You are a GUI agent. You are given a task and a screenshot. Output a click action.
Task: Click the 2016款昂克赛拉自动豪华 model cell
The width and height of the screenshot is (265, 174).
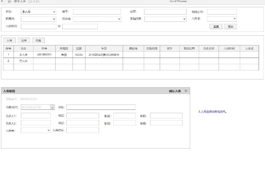(x=104, y=55)
